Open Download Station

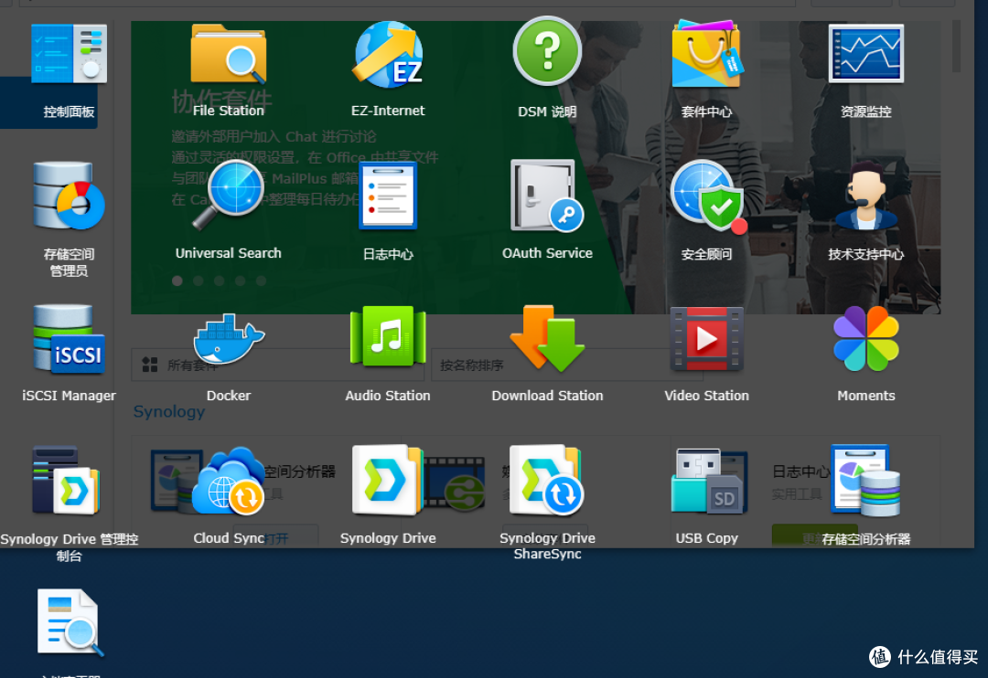click(547, 339)
